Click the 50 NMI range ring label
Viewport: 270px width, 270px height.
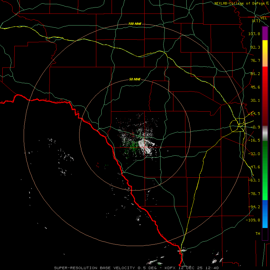coord(135,79)
